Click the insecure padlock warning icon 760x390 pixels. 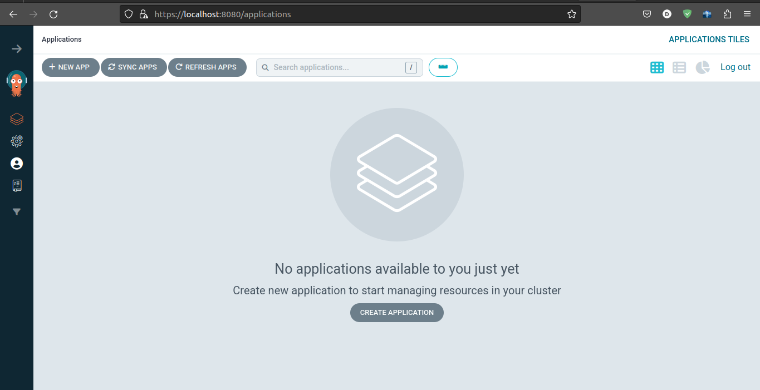point(144,14)
